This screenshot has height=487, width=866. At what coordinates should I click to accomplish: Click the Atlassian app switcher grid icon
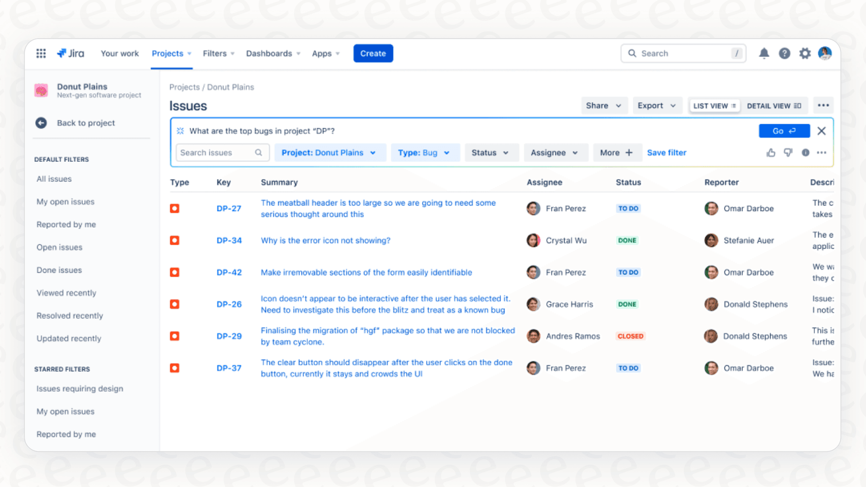[x=41, y=53]
